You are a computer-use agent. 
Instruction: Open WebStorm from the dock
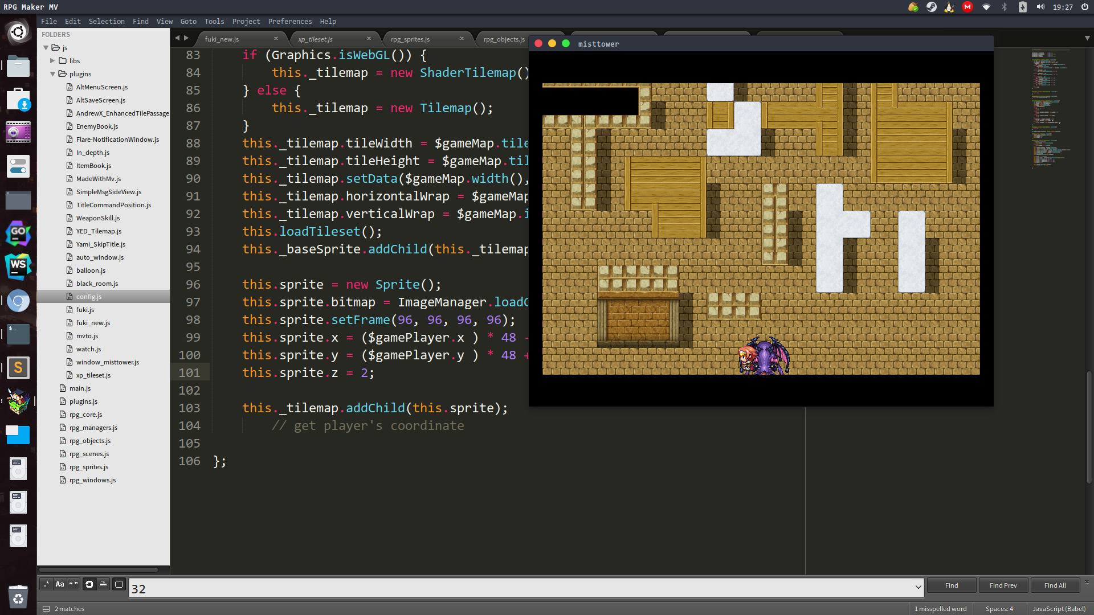point(18,267)
